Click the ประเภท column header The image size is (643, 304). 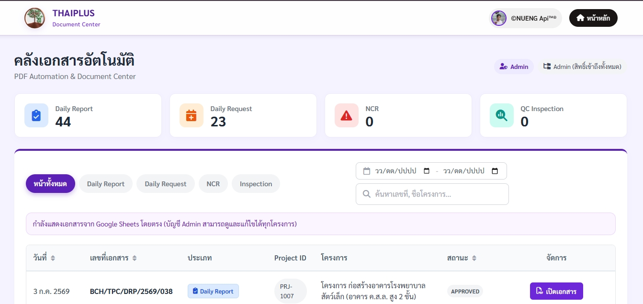[200, 258]
